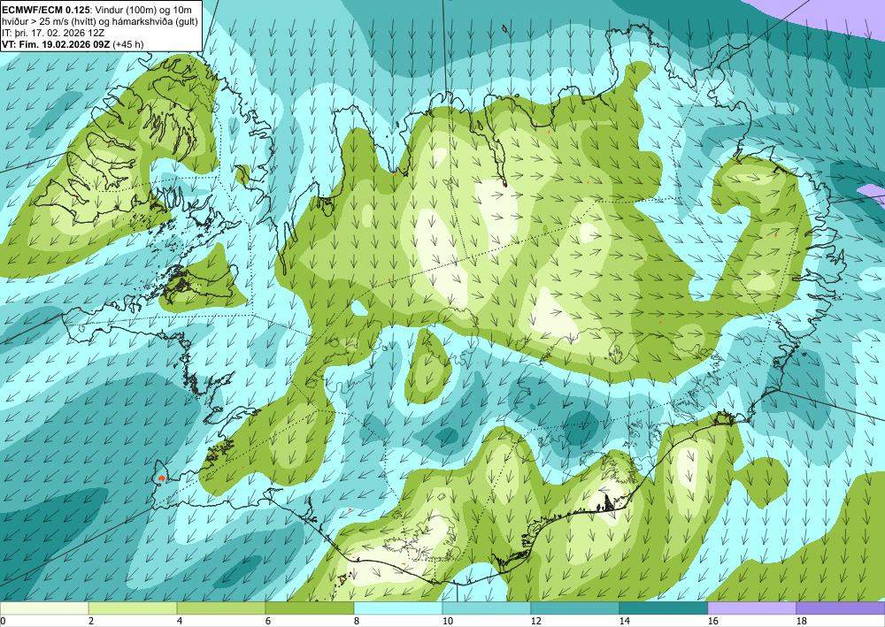
Task: Select the 'IT: þri. 17. 02. 2026 12Z' line
Action: (53, 33)
